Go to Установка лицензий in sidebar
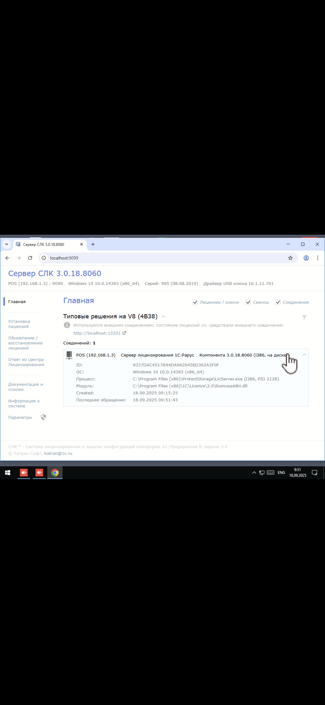 [x=19, y=324]
